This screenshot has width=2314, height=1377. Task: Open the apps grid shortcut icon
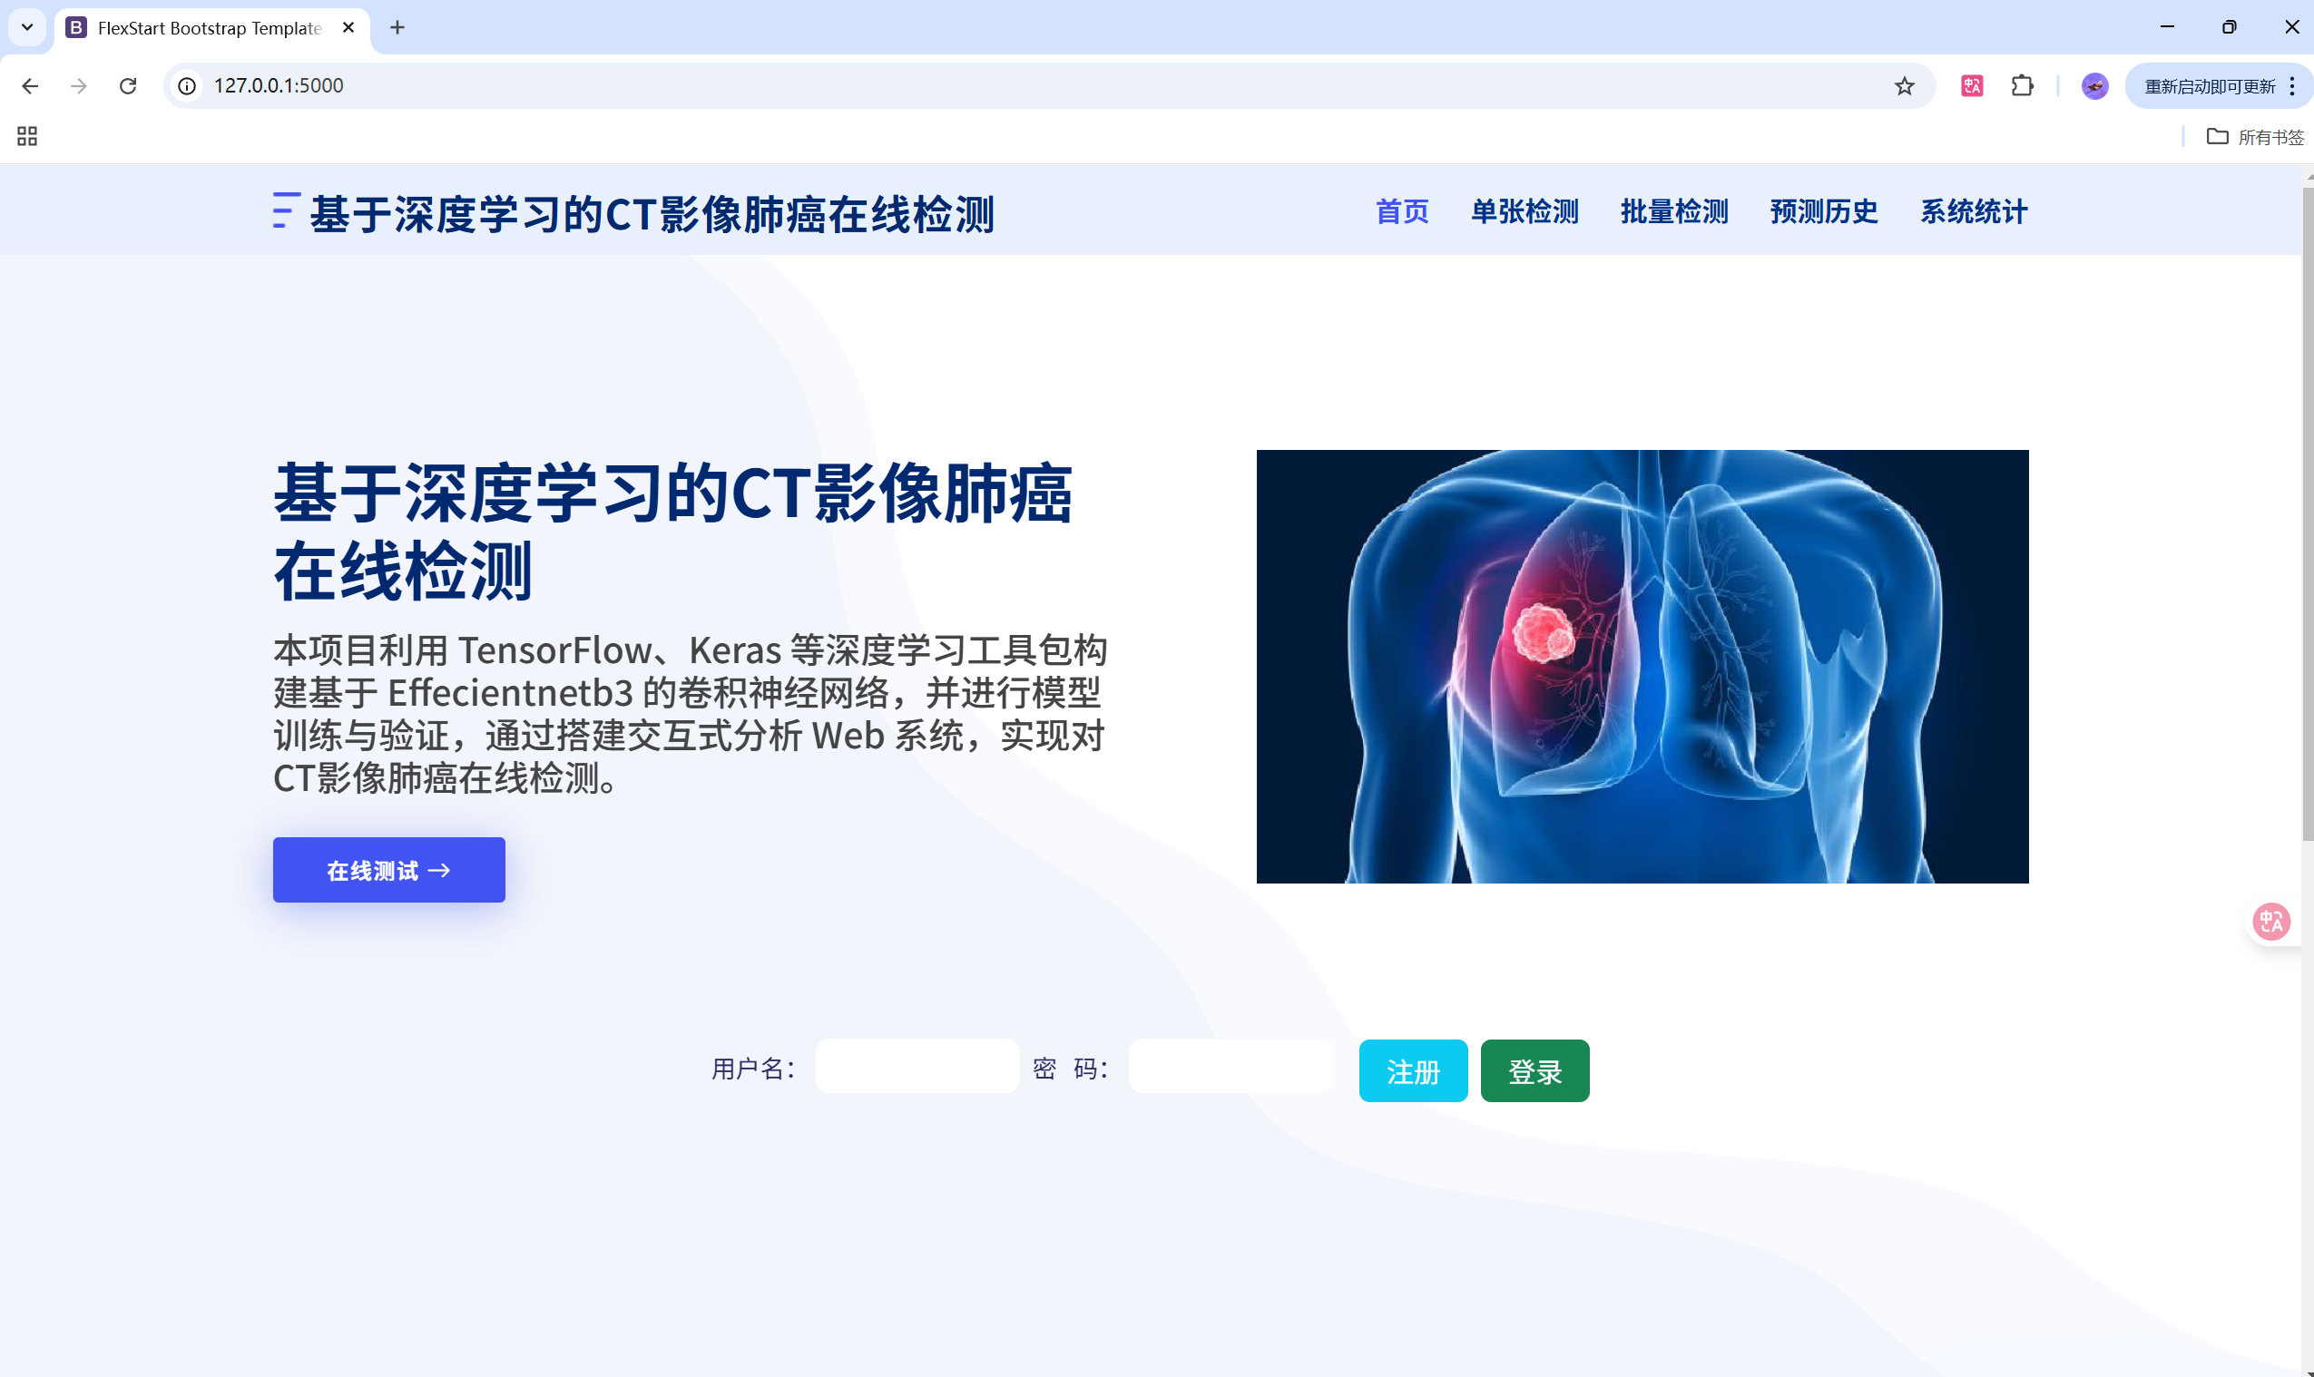click(x=27, y=136)
